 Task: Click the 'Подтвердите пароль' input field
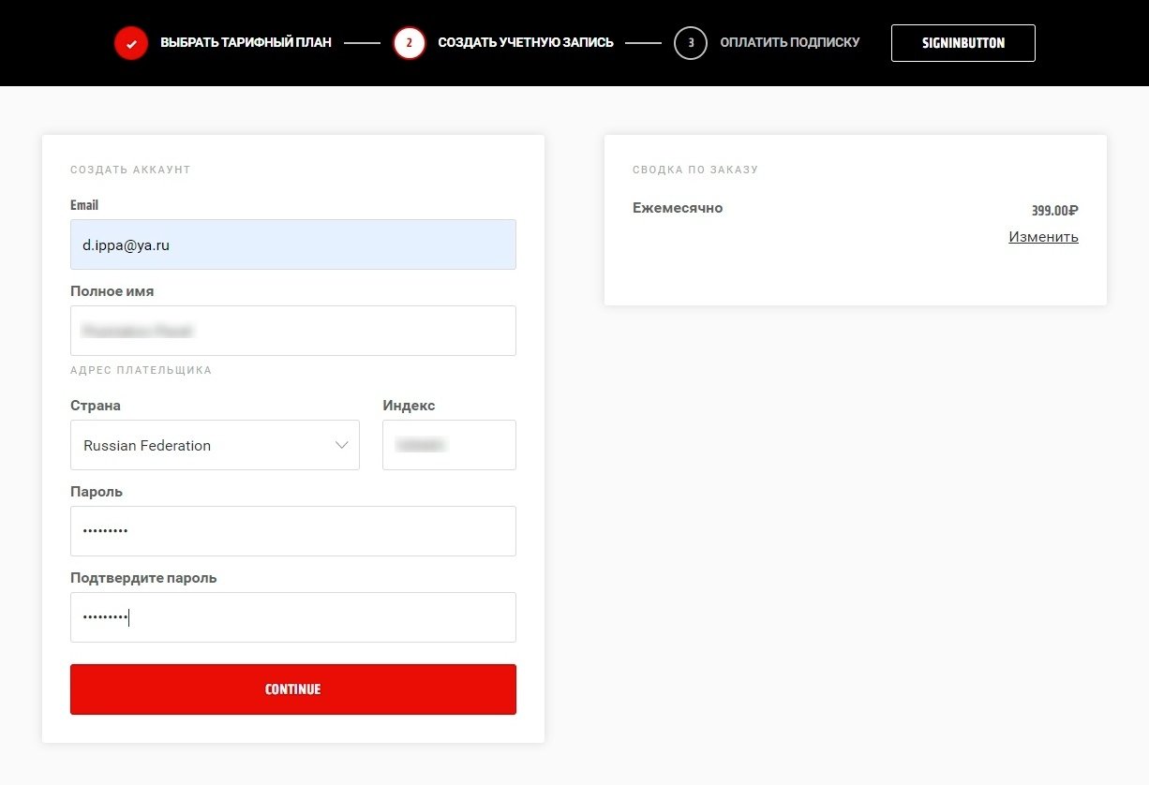pos(292,617)
